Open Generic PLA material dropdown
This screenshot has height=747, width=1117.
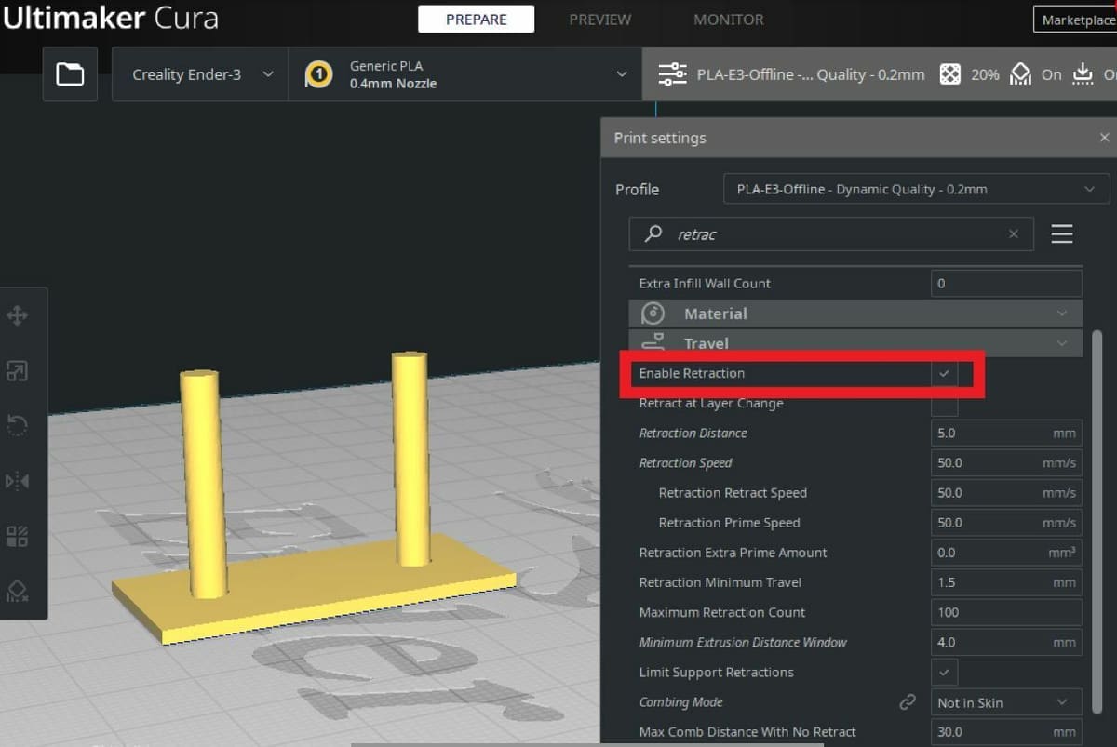click(465, 74)
